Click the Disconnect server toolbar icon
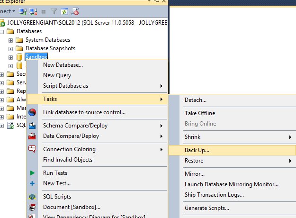 [33, 10]
